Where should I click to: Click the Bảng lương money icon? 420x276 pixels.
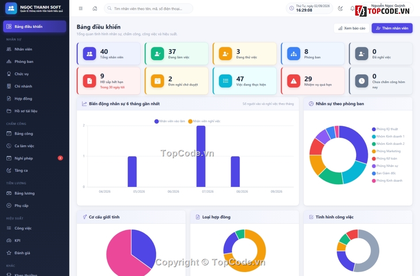9,193
